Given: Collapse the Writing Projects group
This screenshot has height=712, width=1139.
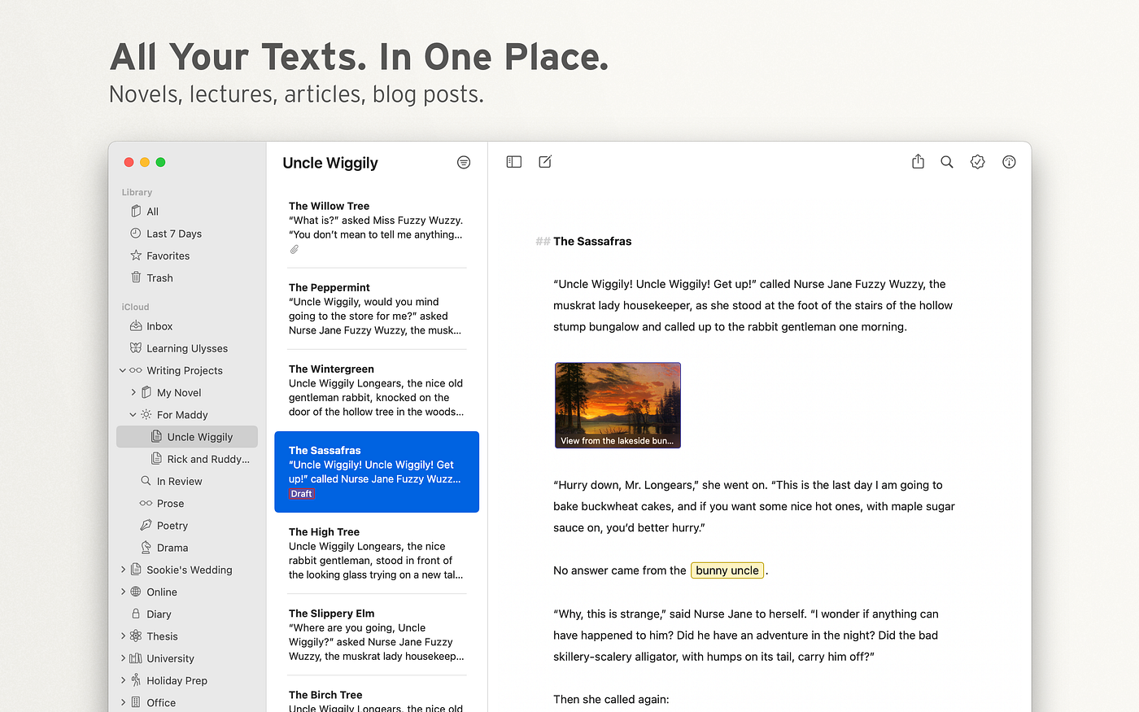Looking at the screenshot, I should coord(123,370).
